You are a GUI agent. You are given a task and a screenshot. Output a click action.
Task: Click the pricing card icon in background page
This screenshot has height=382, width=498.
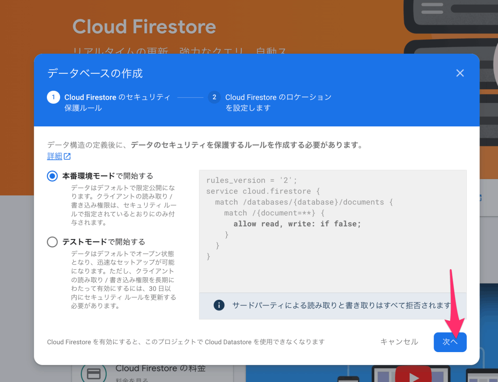(94, 373)
